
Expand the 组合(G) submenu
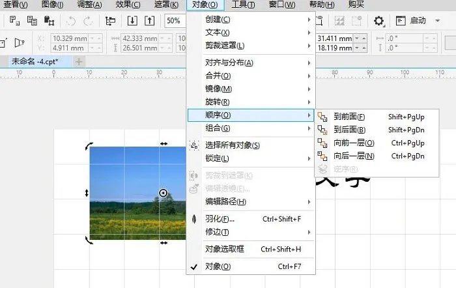pyautogui.click(x=251, y=128)
